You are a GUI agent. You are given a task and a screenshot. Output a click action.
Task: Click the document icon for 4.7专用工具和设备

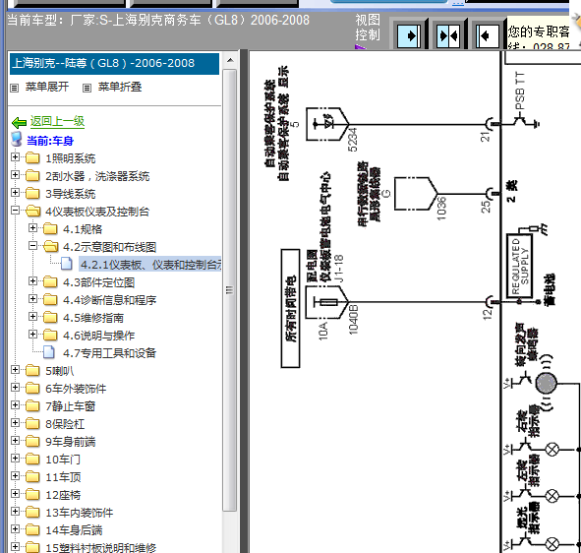tap(49, 352)
